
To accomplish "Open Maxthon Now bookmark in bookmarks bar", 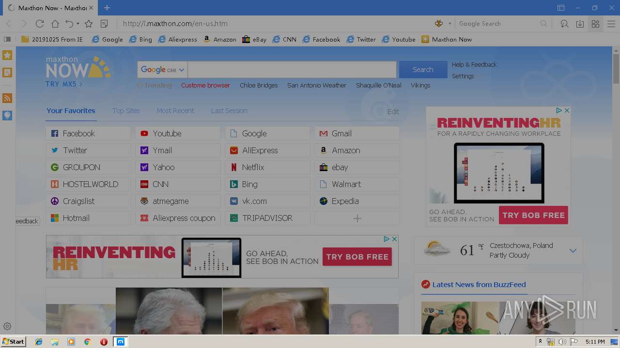I will pos(447,39).
